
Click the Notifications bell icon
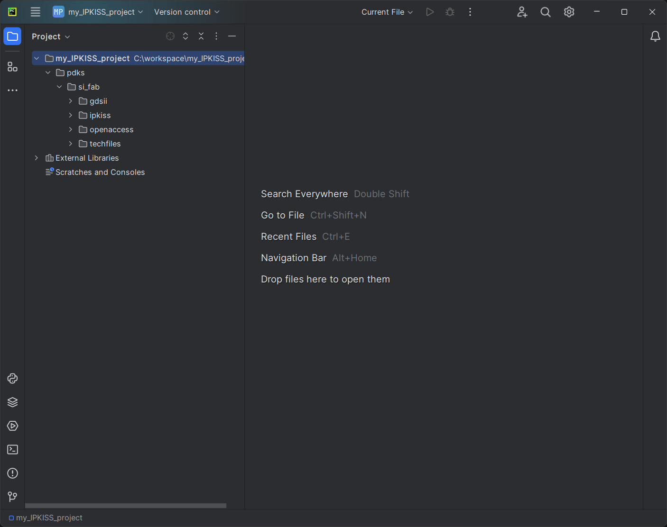[655, 36]
